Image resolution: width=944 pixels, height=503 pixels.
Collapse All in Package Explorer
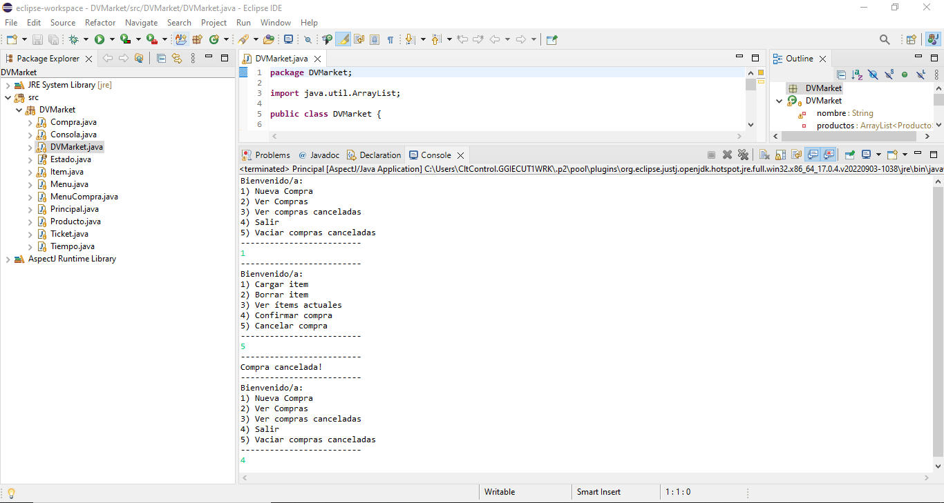161,58
